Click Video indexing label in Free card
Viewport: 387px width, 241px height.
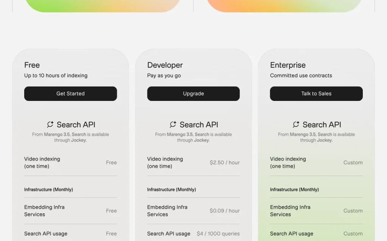point(42,163)
